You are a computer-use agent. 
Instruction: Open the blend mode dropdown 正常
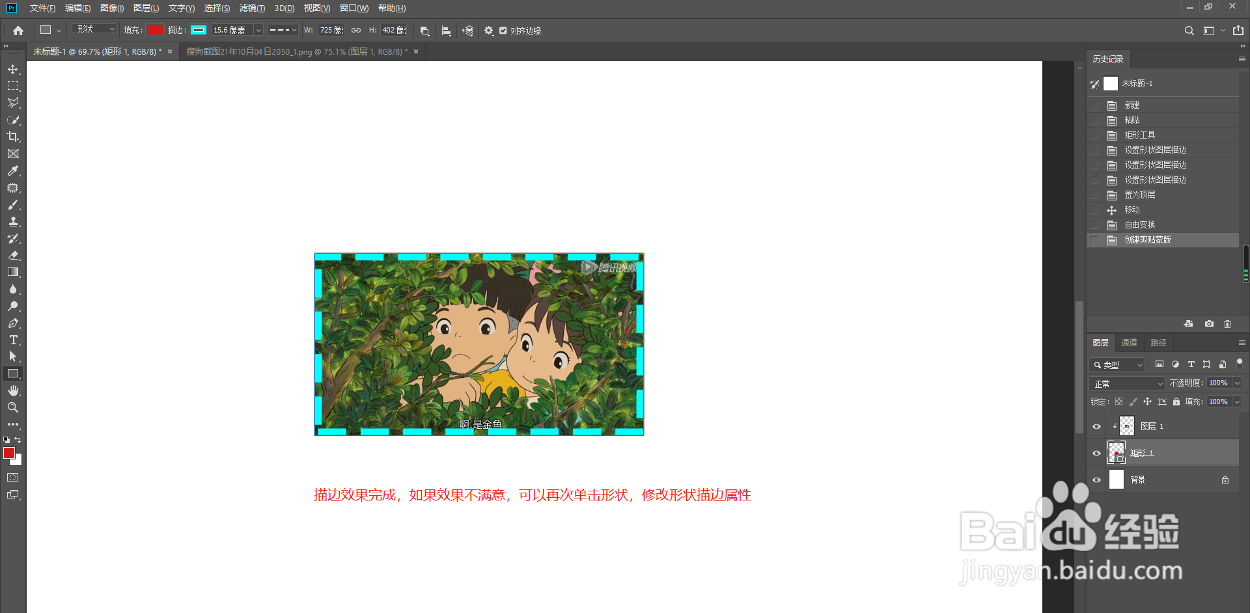tap(1126, 384)
